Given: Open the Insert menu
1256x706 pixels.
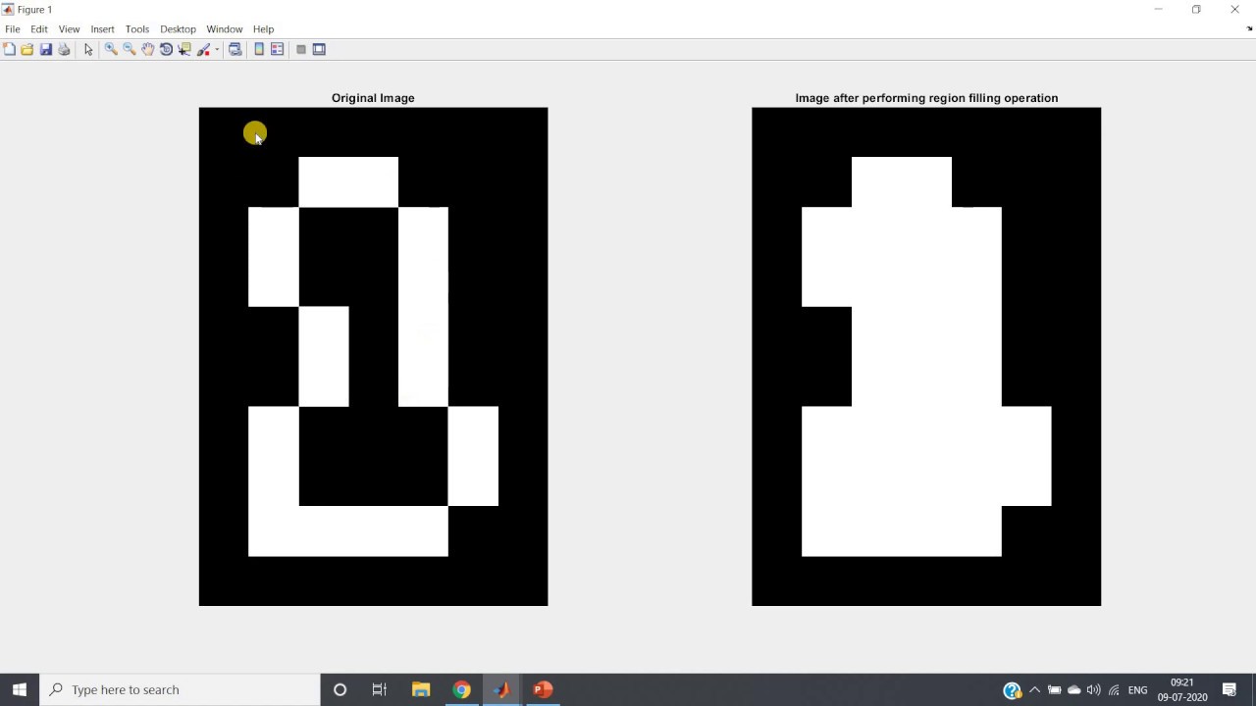Looking at the screenshot, I should 102,29.
